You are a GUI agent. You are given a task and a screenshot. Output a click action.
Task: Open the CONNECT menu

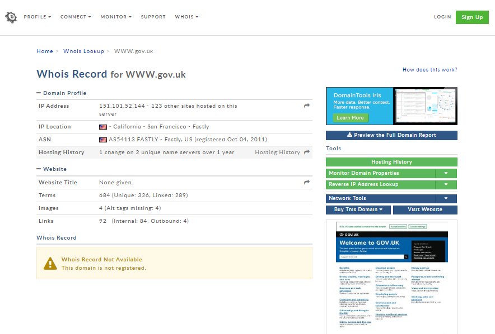[x=76, y=17]
